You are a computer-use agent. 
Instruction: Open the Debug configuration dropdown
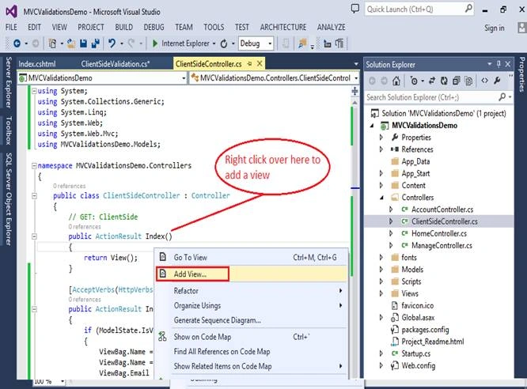point(256,43)
